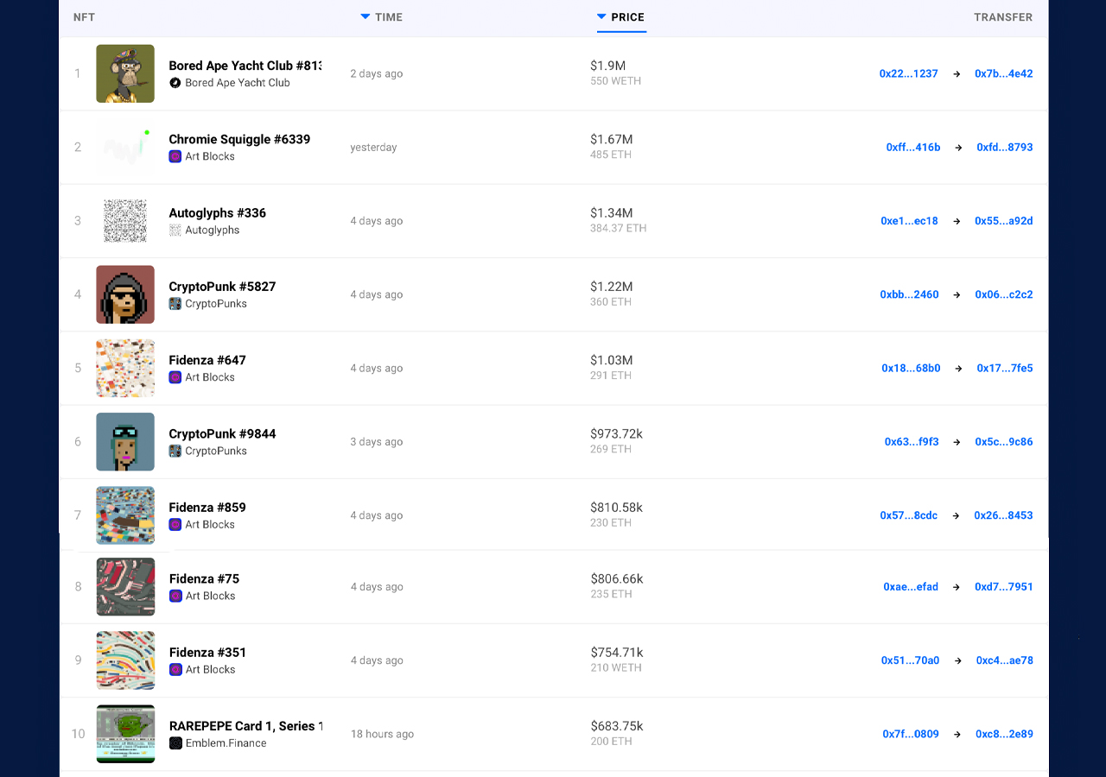Open sender address 0x57...8cdc
The height and width of the screenshot is (777, 1106).
tap(909, 515)
